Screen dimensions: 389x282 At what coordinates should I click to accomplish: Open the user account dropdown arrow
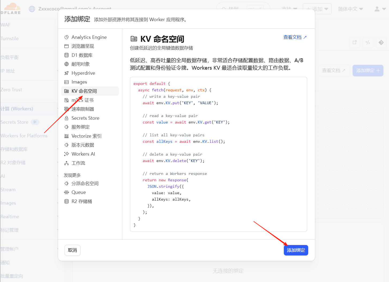pos(384,9)
